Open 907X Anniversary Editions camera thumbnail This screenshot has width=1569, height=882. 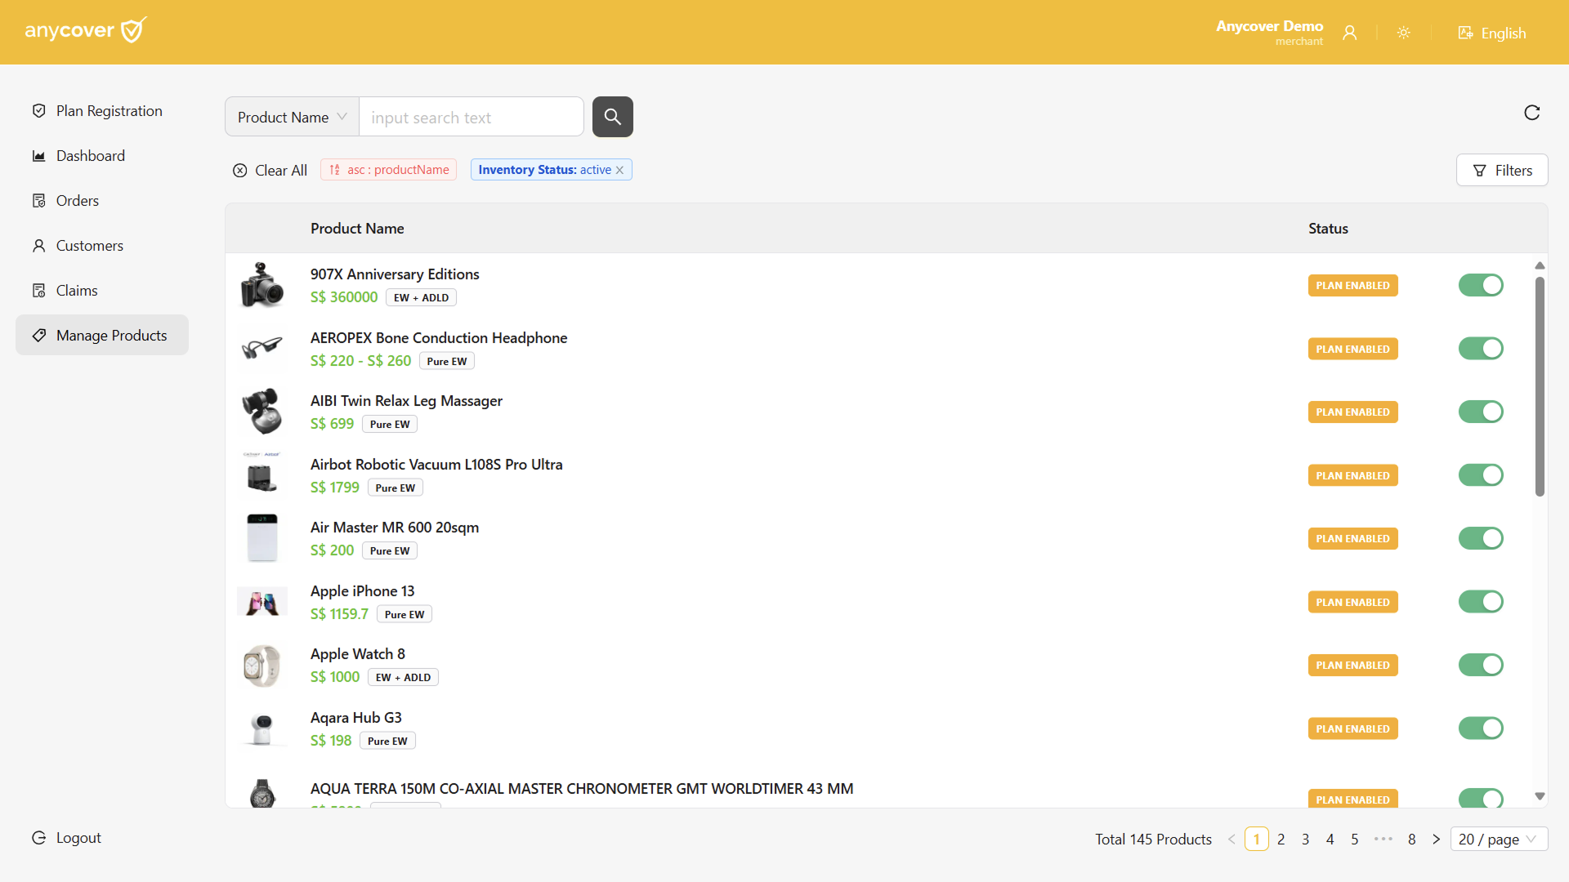point(262,285)
